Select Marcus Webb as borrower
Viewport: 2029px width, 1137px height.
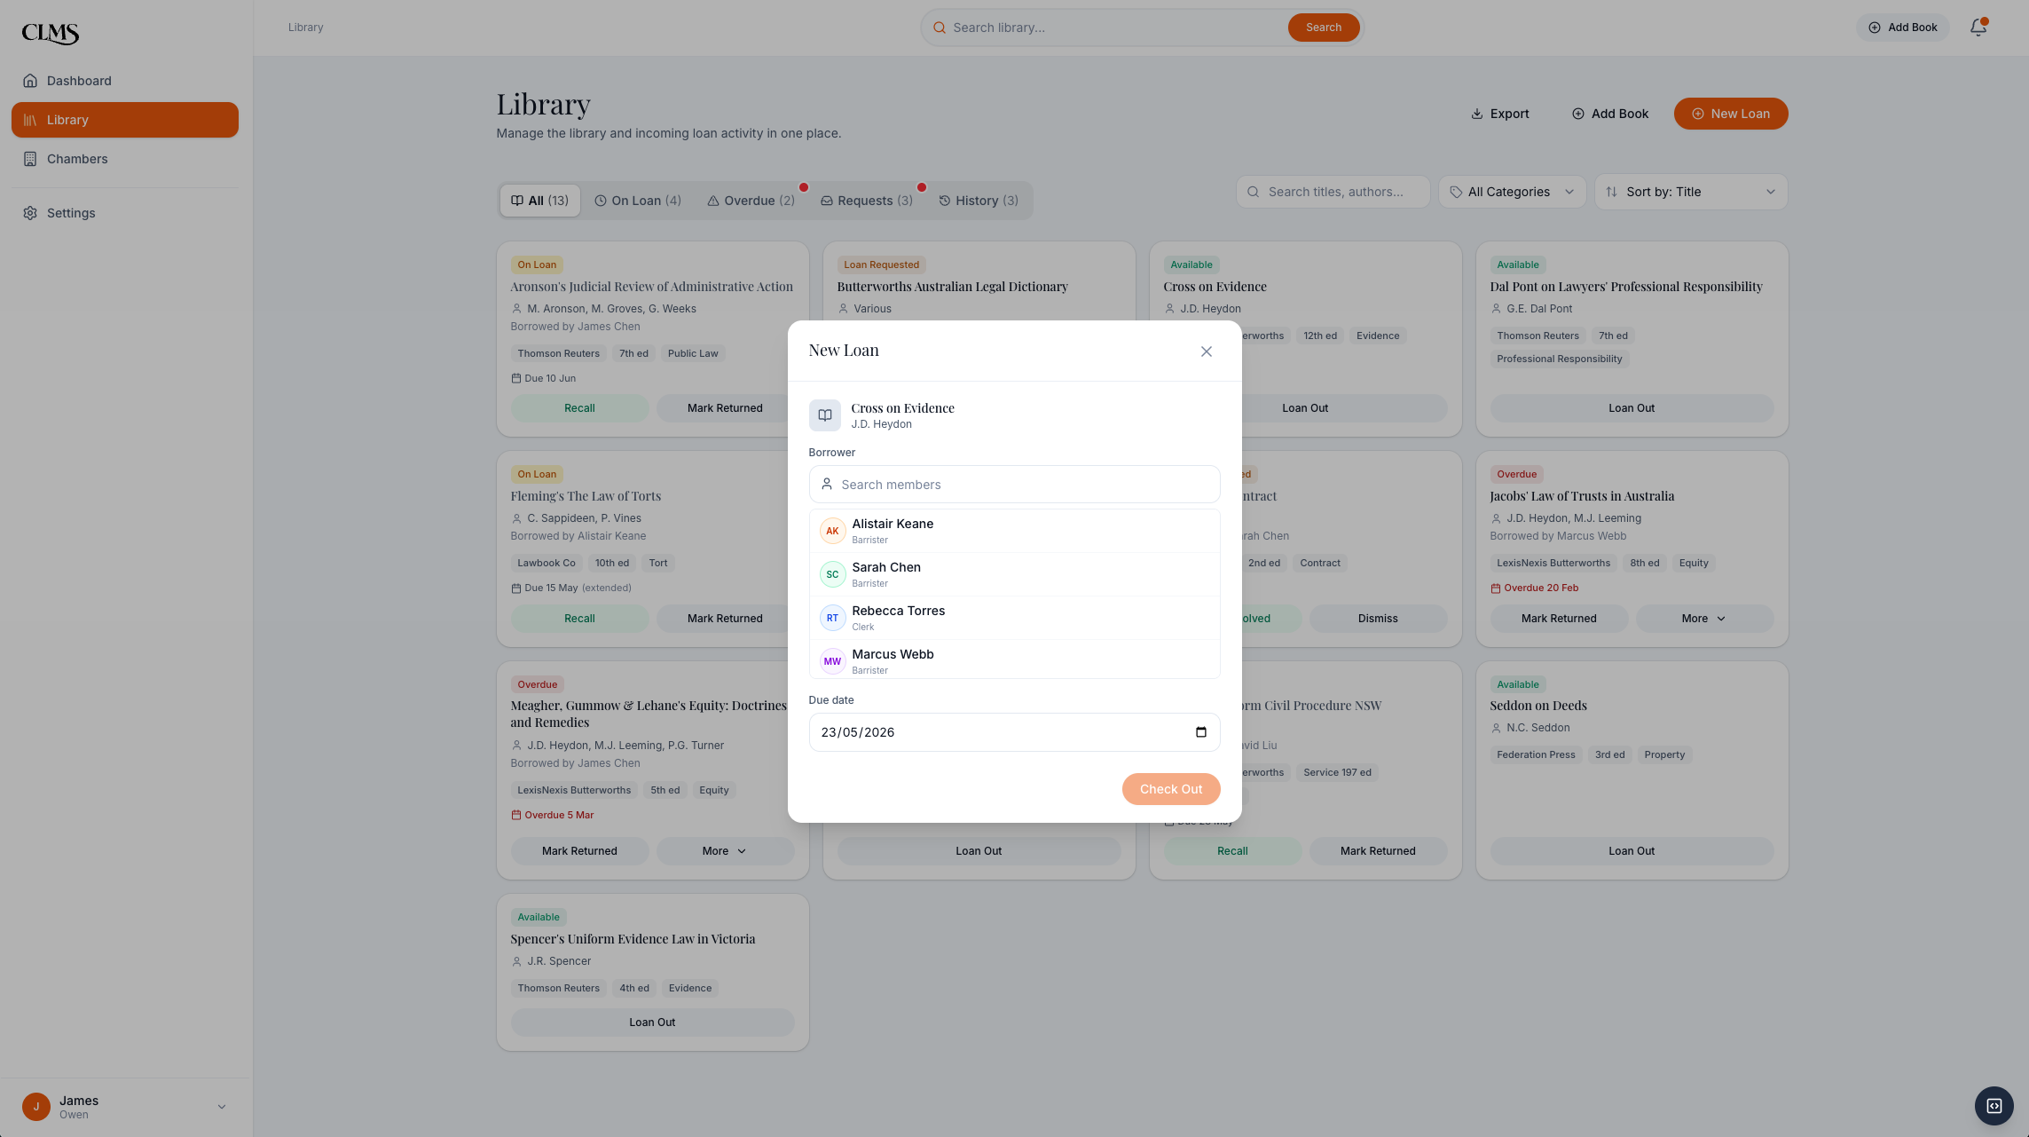(1014, 660)
